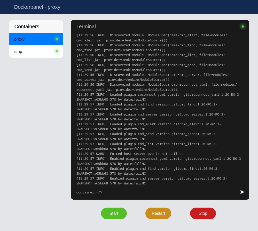258x231 pixels.
Task: Click log line Loaded plugin cmd_send
Action: [x=147, y=136]
